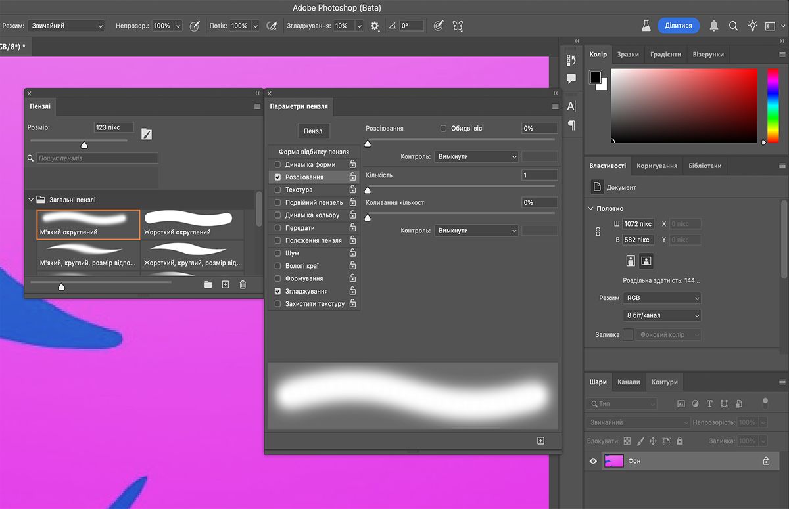Create new brush group folder icon
Image resolution: width=789 pixels, height=509 pixels.
coord(208,284)
